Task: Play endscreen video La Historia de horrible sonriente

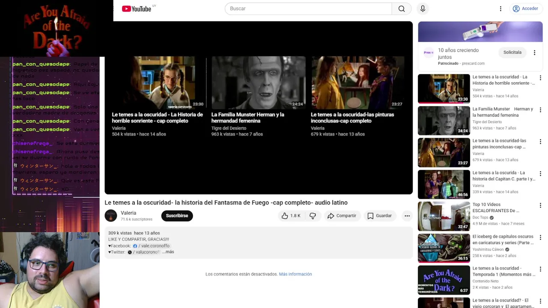Action: [158, 96]
